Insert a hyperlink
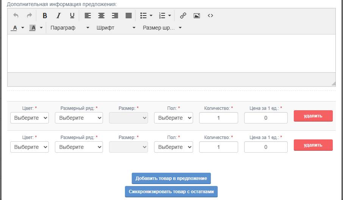The image size is (343, 200). point(183,16)
